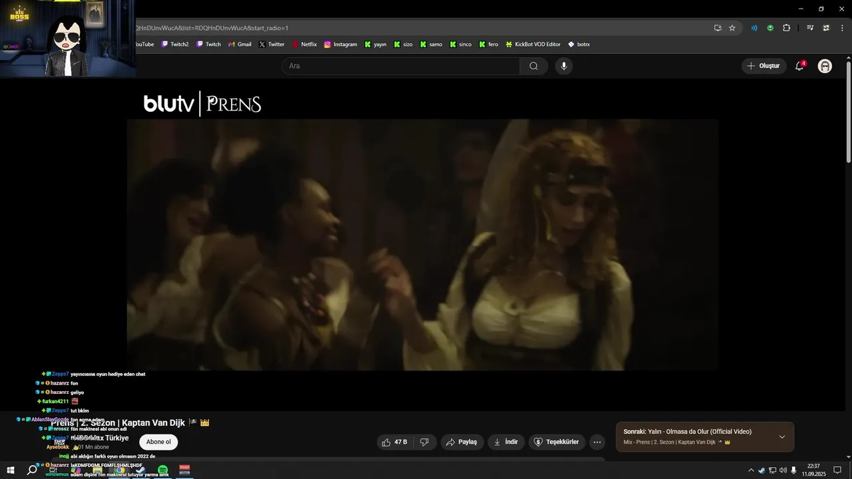The image size is (852, 479).
Task: Open the Windows notification center
Action: (837, 470)
